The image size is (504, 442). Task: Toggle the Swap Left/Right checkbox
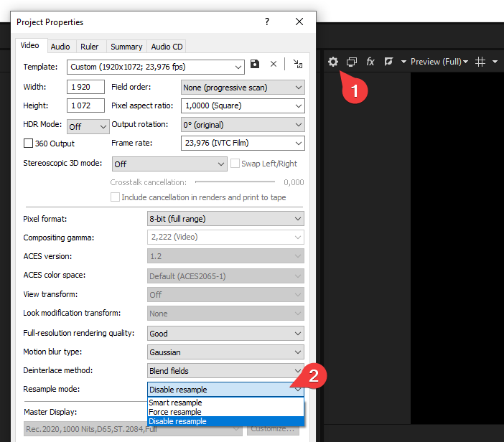[x=235, y=164]
